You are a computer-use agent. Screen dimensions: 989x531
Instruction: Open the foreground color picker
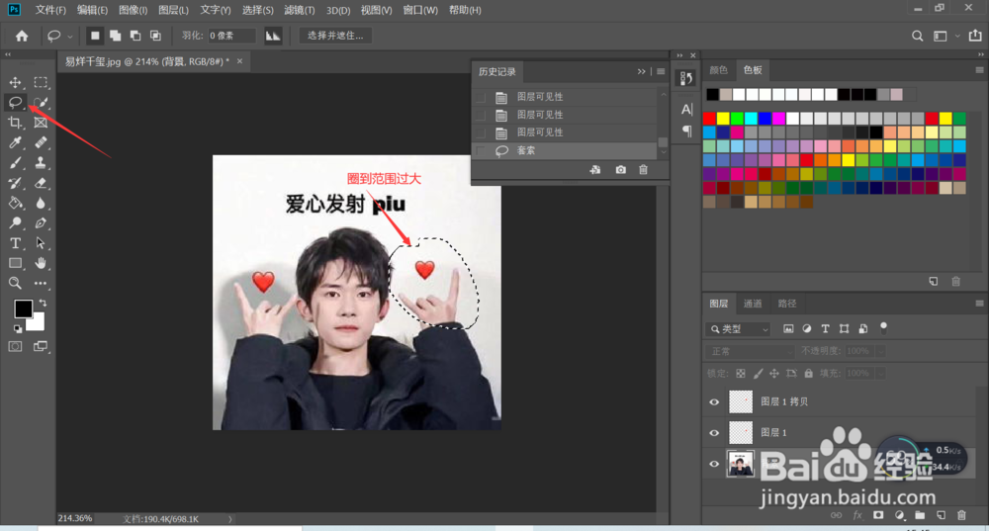point(23,309)
